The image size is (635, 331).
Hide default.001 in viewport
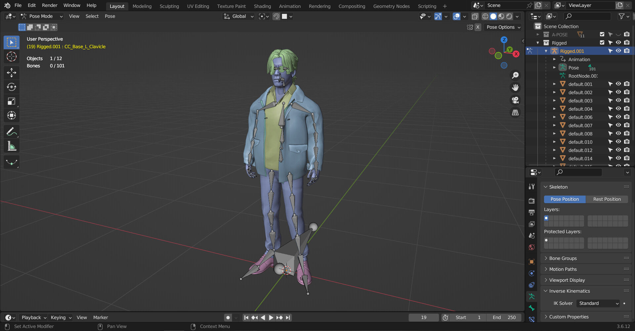(x=618, y=84)
